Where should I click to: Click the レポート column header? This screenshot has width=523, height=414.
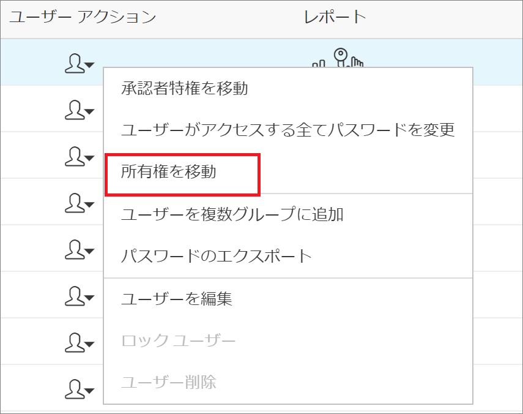335,17
